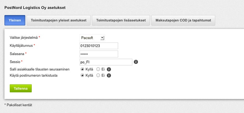Viewport: 244px width, 113px height.
Task: Click the 'Sessio' label text
Action: [15, 62]
